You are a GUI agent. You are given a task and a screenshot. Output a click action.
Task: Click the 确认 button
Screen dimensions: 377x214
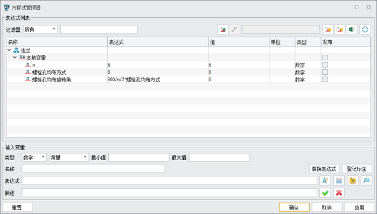(294, 208)
